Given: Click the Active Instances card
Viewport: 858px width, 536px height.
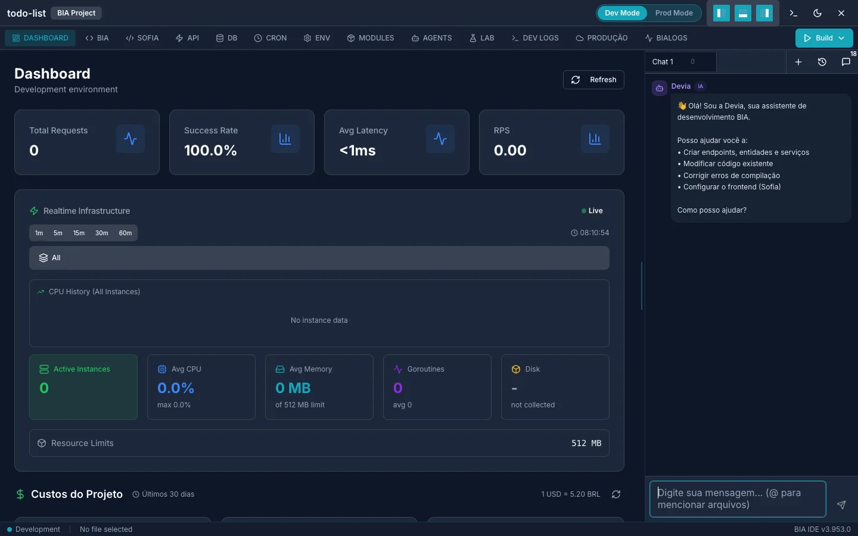Looking at the screenshot, I should coord(83,387).
